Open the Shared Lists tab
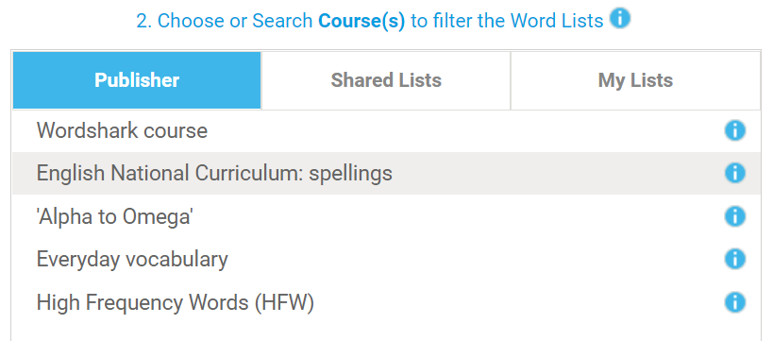The image size is (773, 341). coord(386,80)
